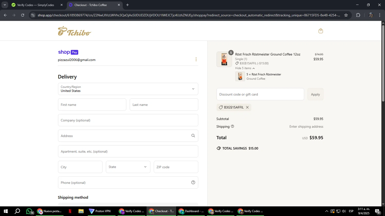
Task: Close the Checkout Tchibo Coffee tab
Action: [x=119, y=5]
